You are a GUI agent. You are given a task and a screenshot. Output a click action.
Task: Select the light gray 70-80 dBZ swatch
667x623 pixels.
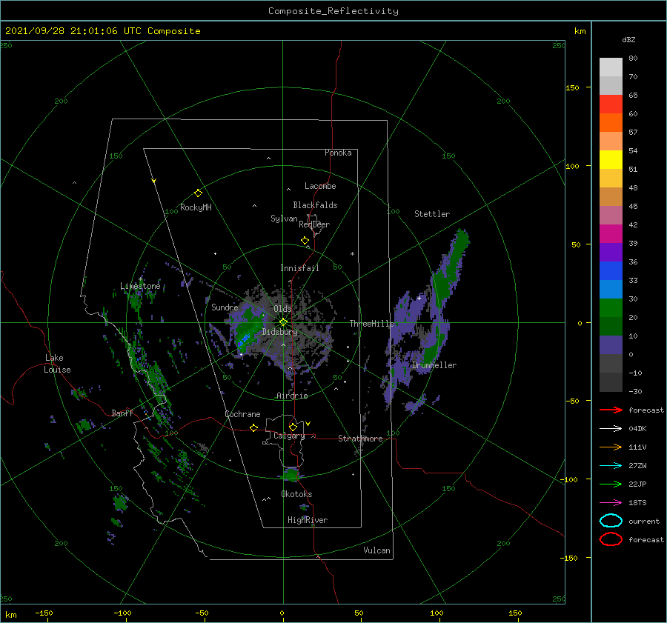click(611, 67)
